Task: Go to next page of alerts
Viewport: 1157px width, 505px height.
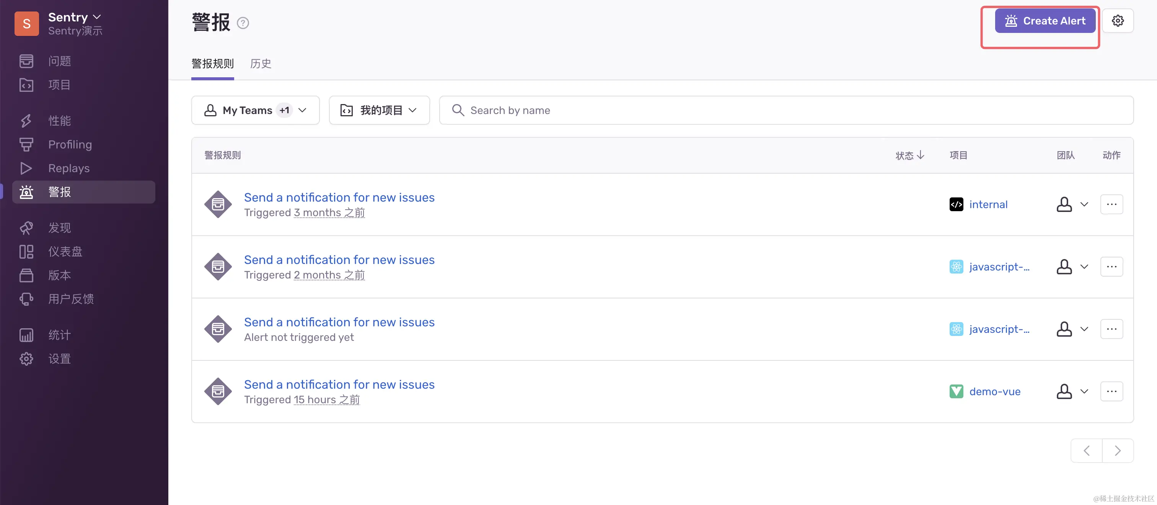Action: click(x=1117, y=451)
